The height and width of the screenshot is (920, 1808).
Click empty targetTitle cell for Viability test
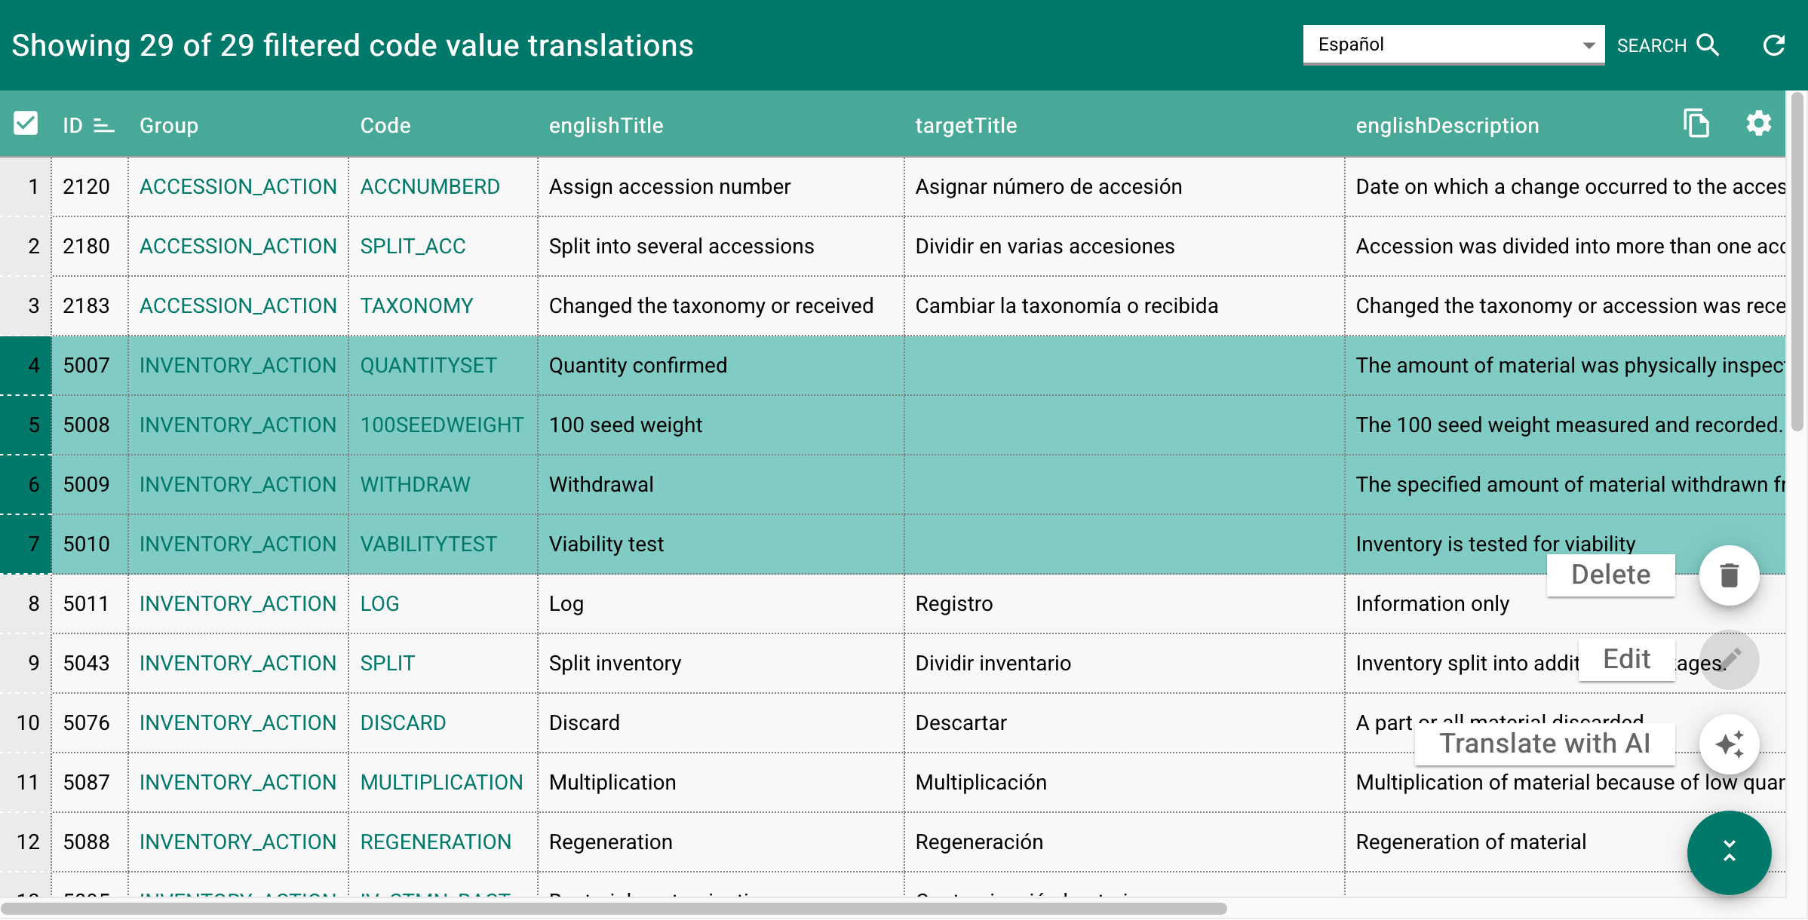(x=1125, y=544)
